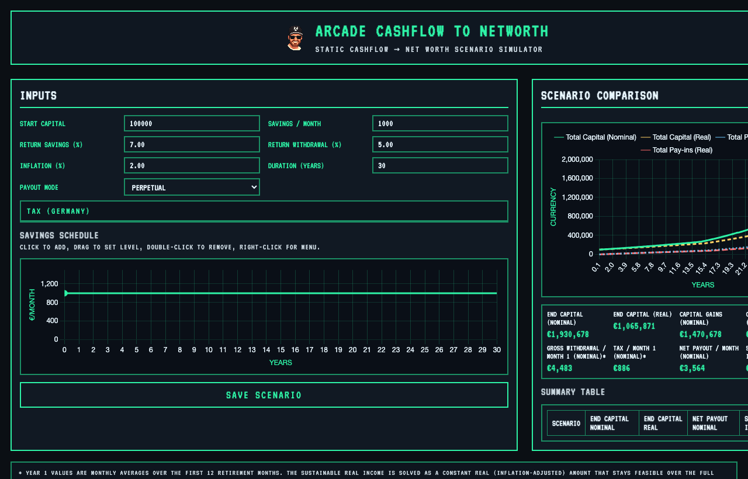748x479 pixels.
Task: Expand the Tax (Germany) section
Action: (x=264, y=211)
